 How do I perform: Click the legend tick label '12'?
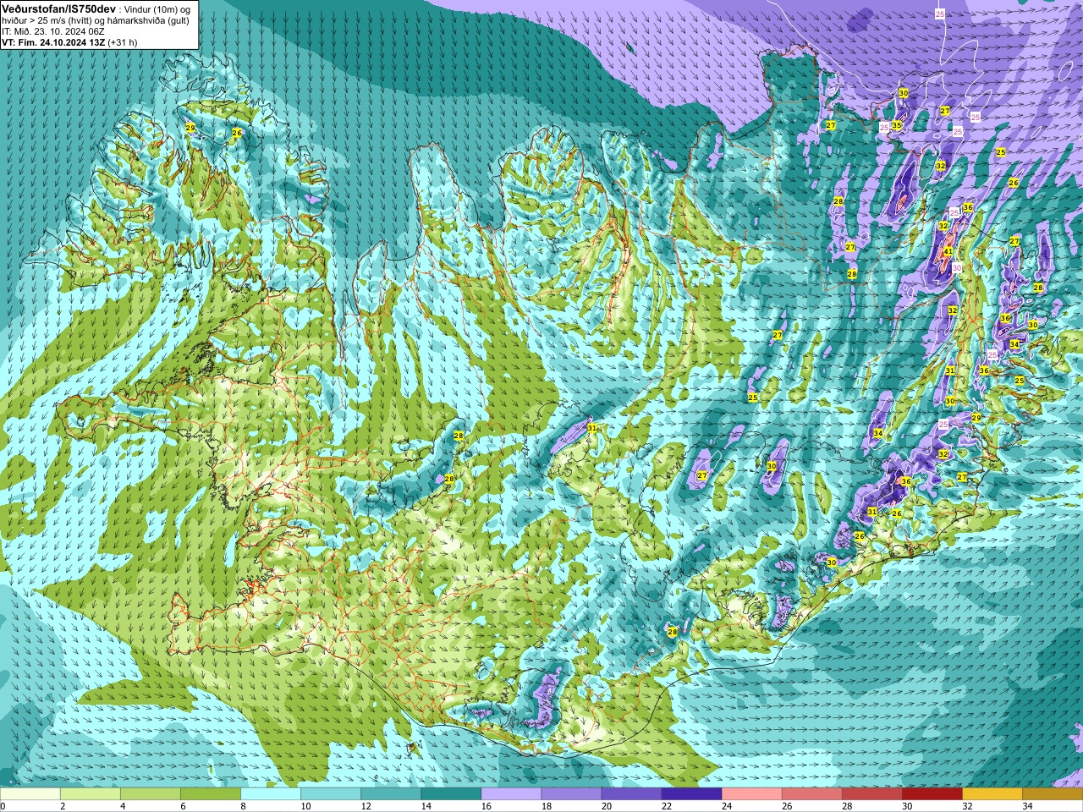click(x=366, y=806)
